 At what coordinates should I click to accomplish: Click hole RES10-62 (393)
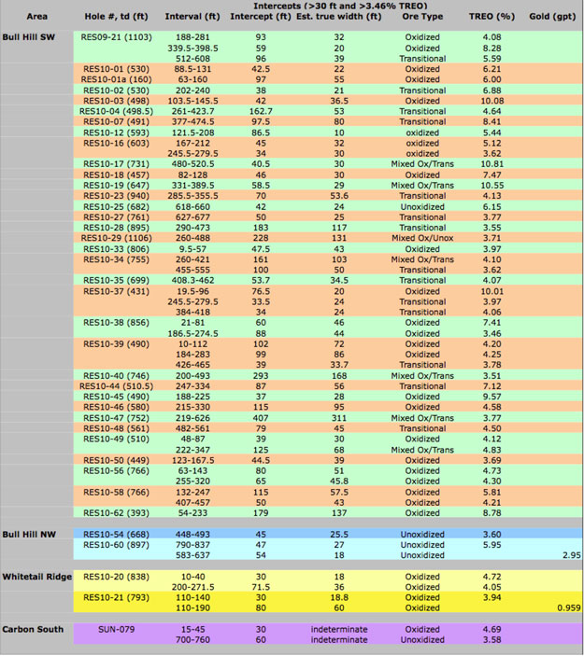116,513
